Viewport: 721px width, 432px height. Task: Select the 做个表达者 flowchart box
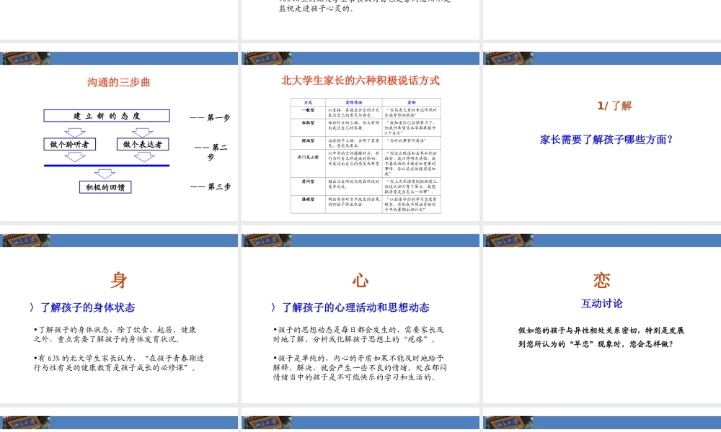click(142, 143)
